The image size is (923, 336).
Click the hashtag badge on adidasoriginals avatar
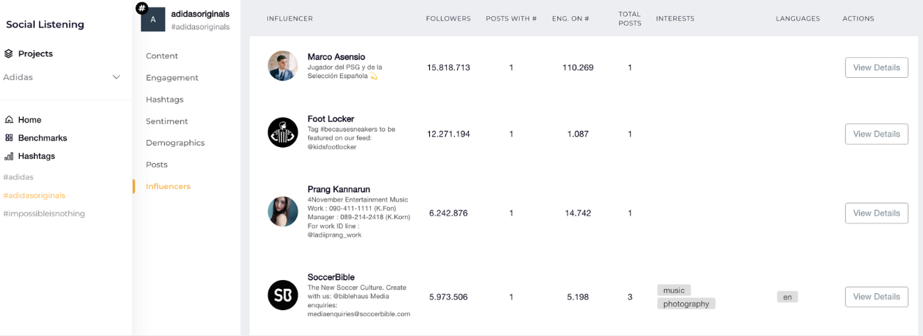pyautogui.click(x=141, y=8)
